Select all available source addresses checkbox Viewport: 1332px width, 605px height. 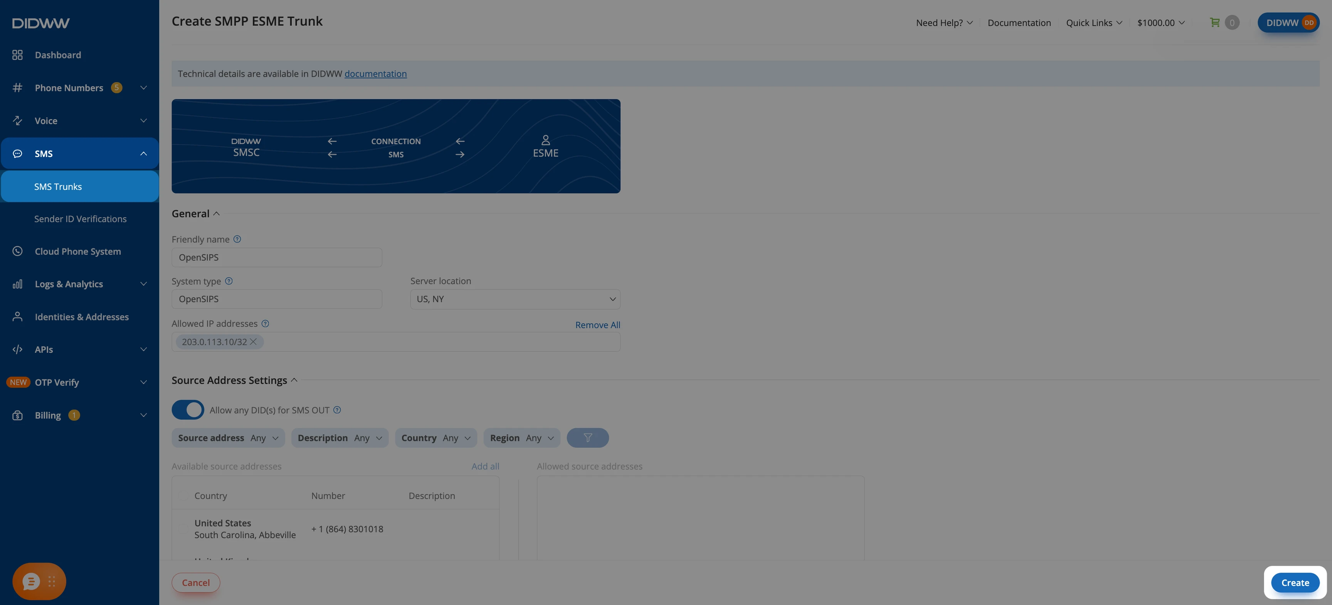(183, 496)
